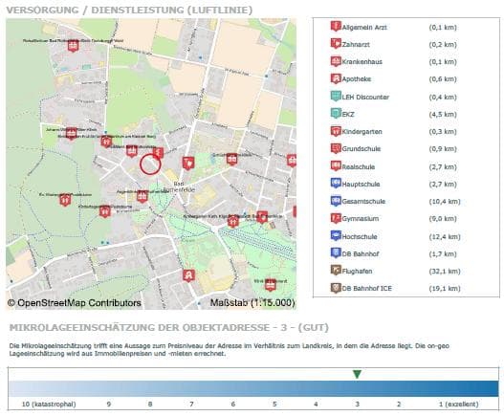This screenshot has height=416, width=504.
Task: Click the green triangle marker on rating scale
Action: click(x=357, y=374)
